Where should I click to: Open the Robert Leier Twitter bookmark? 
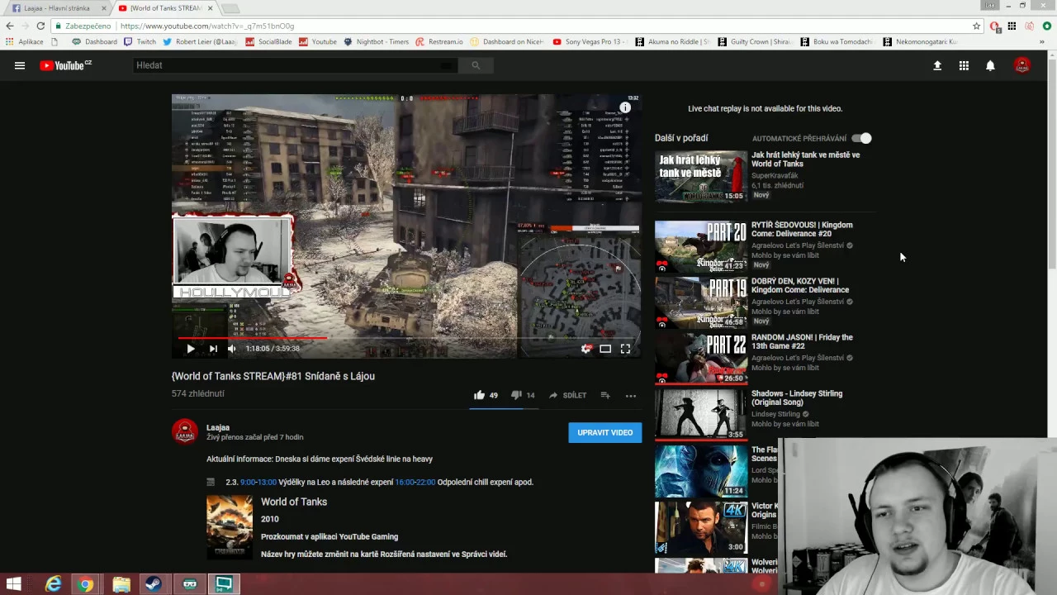[x=200, y=41]
